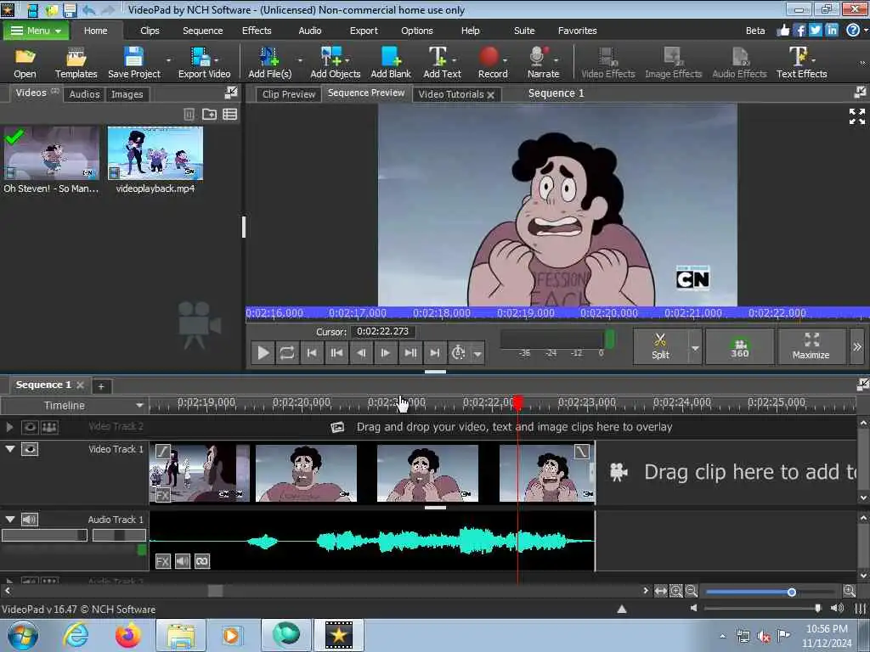Maximize the preview with the Maximize button

tap(811, 346)
